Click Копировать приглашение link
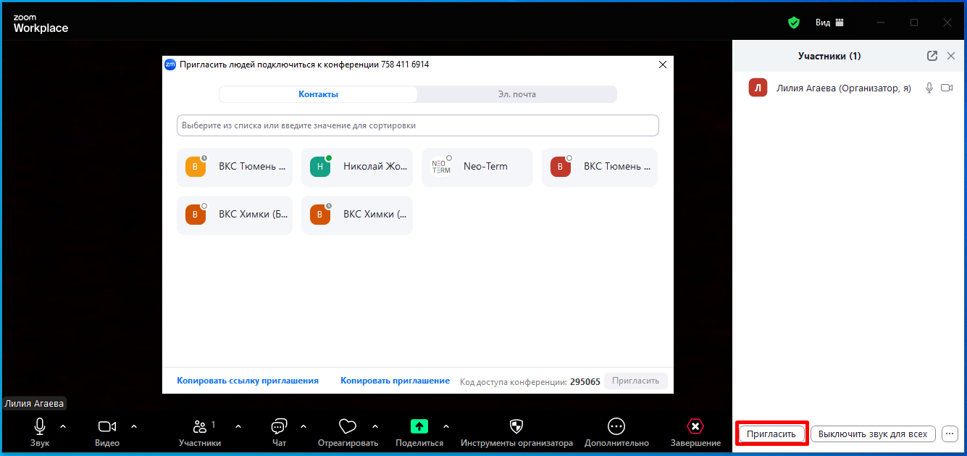Image resolution: width=967 pixels, height=456 pixels. (x=395, y=381)
